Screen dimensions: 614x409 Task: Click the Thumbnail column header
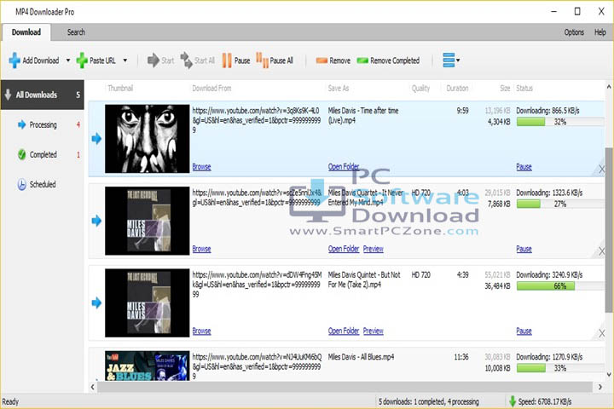tap(120, 88)
